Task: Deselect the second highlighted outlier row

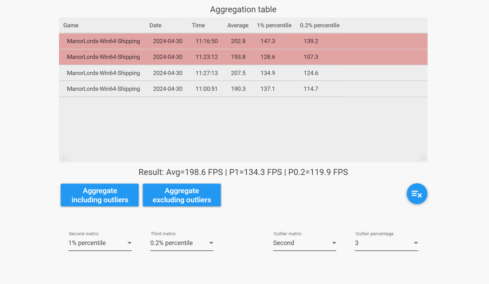Action: (x=211, y=57)
